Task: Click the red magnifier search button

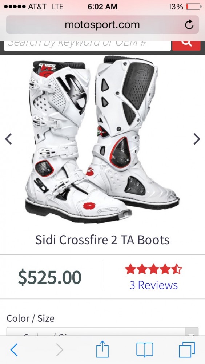Action: click(186, 45)
